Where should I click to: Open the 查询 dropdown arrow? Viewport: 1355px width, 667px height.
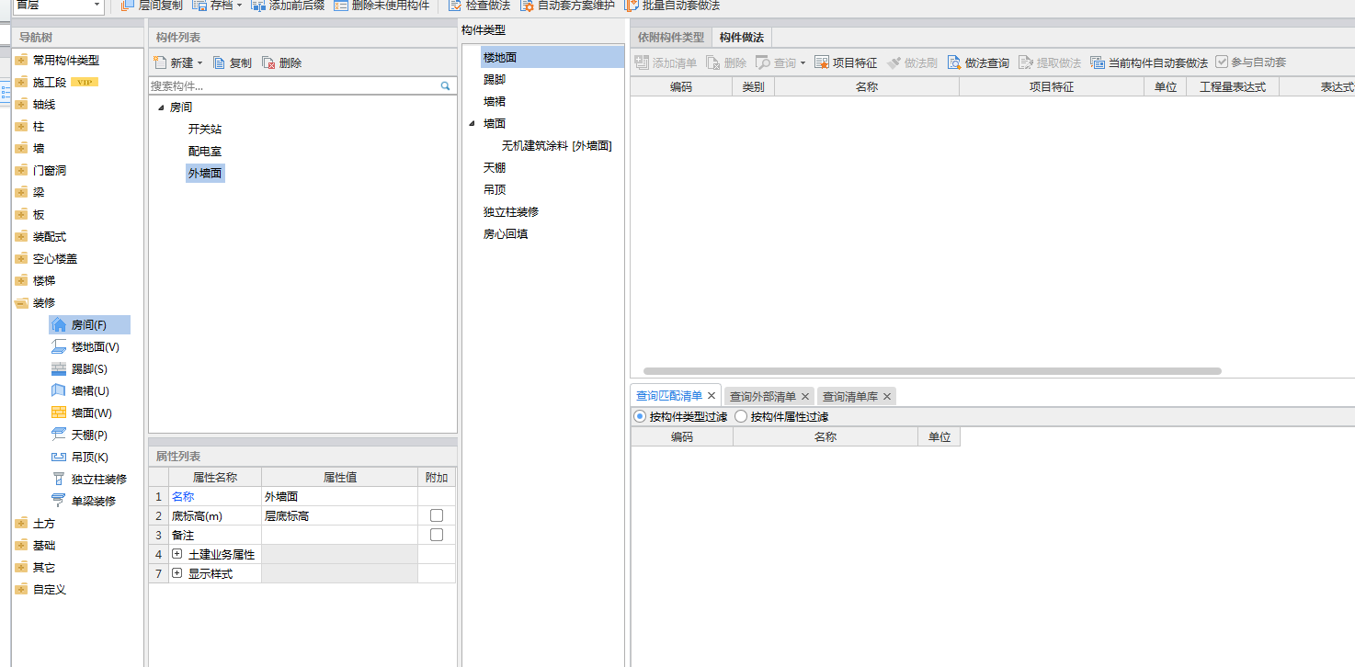click(x=803, y=63)
